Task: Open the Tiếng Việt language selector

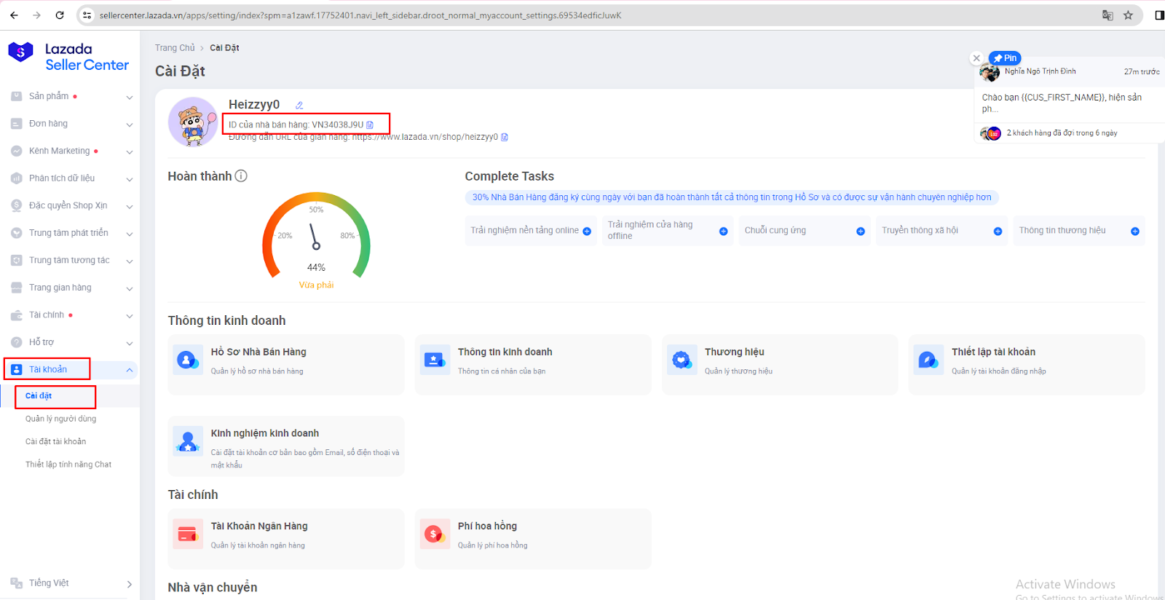Action: (x=71, y=583)
